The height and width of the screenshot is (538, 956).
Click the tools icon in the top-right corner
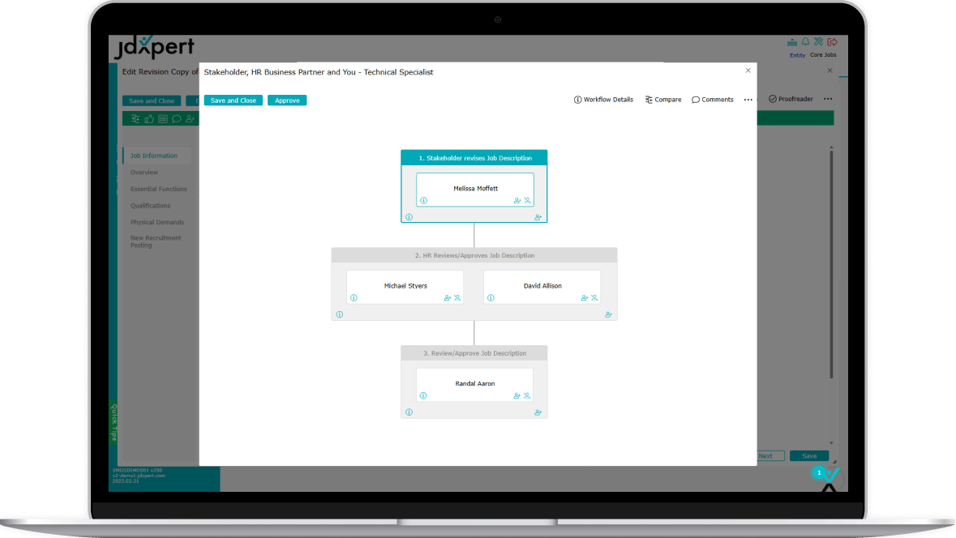click(x=818, y=41)
